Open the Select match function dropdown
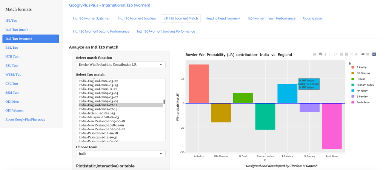Image resolution: width=386 pixels, height=170 pixels. [120, 65]
